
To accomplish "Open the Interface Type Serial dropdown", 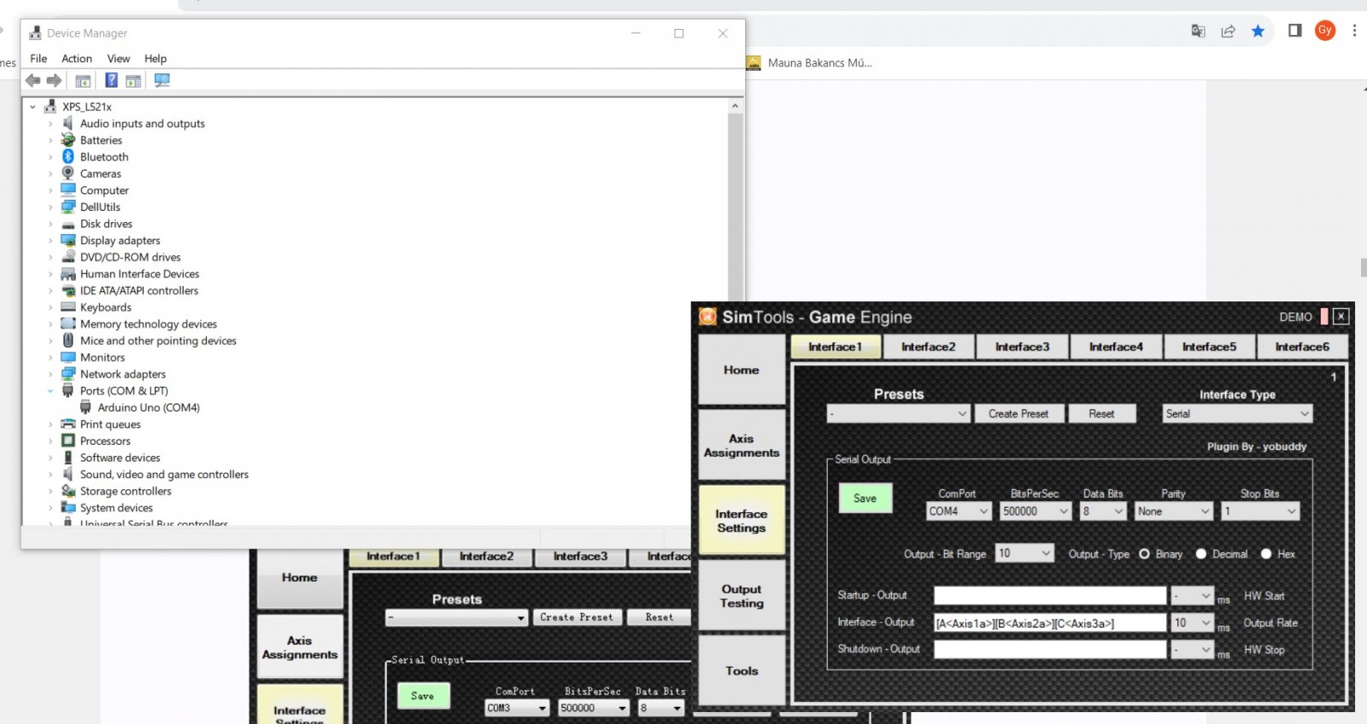I will click(x=1237, y=414).
